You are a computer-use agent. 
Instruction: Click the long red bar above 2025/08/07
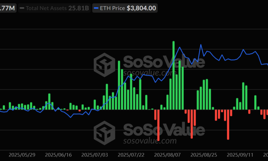[x=158, y=125]
